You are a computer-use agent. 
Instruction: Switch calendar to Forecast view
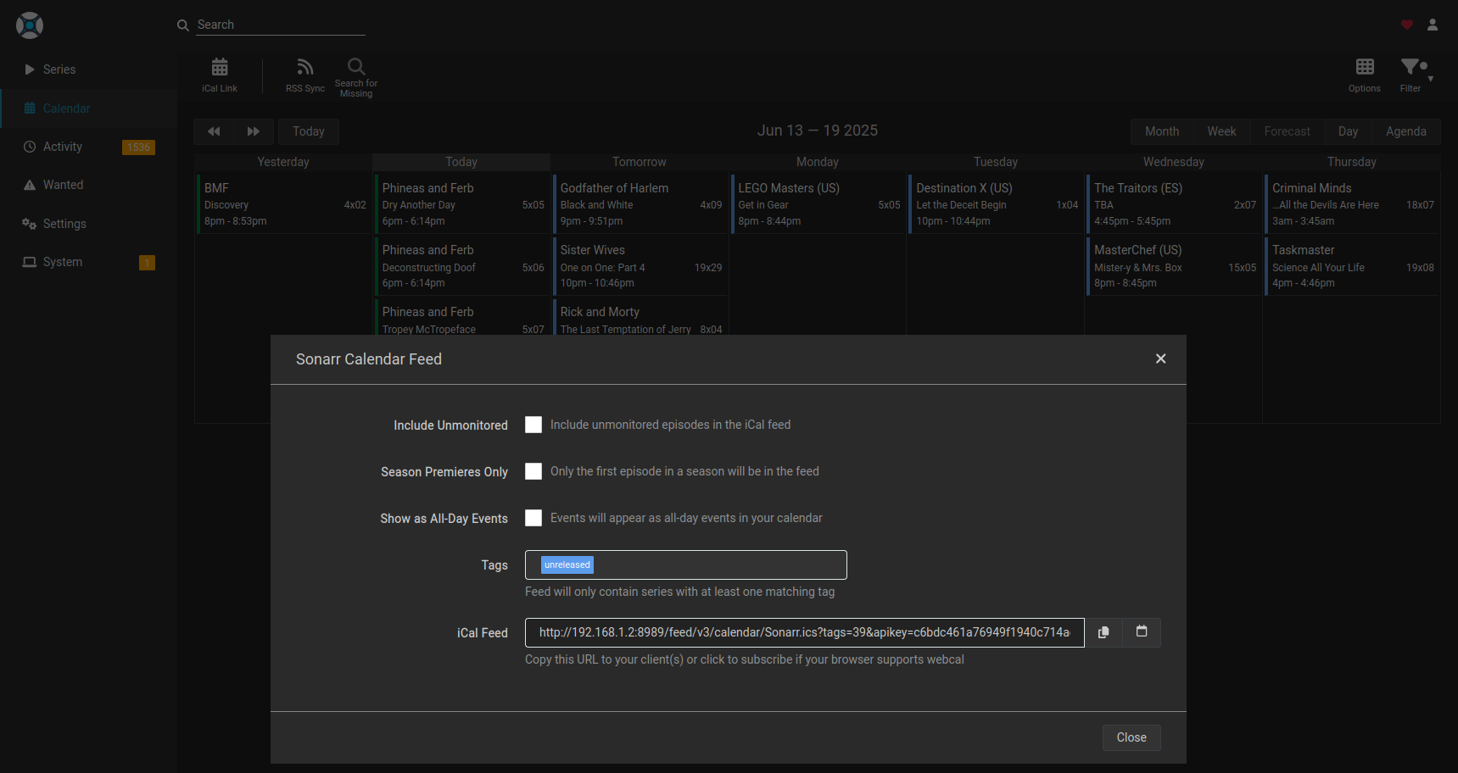point(1287,131)
